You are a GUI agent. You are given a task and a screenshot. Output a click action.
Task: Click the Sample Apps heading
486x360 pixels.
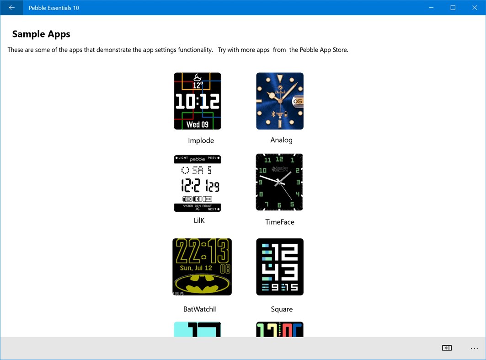[x=41, y=34]
